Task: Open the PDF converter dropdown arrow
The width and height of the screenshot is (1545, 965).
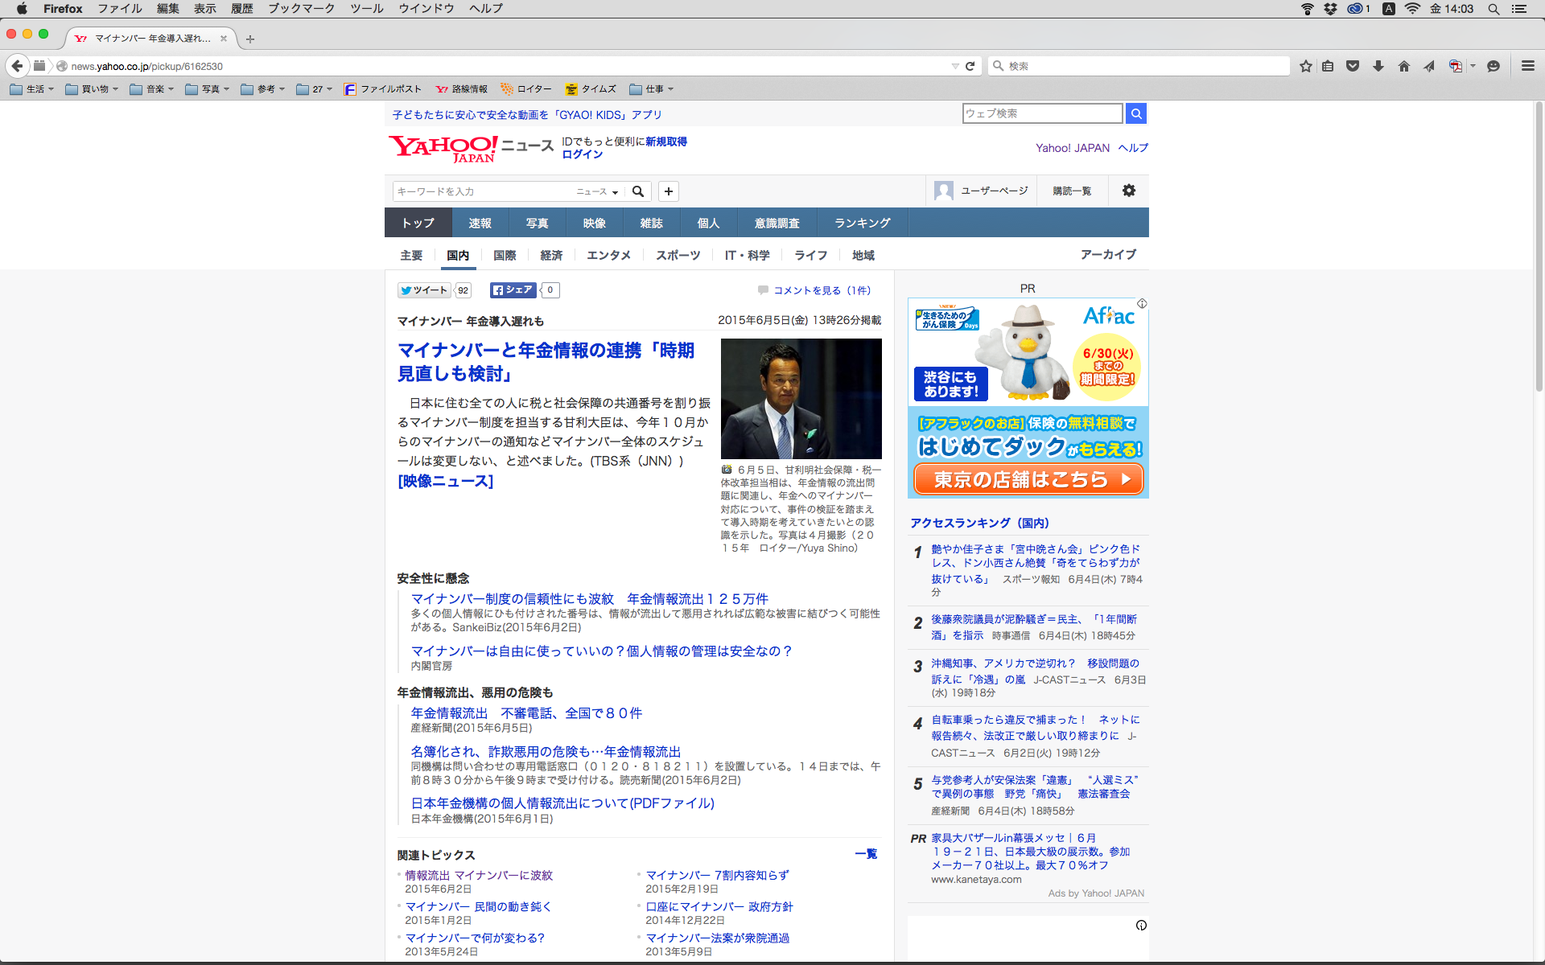Action: (1473, 66)
